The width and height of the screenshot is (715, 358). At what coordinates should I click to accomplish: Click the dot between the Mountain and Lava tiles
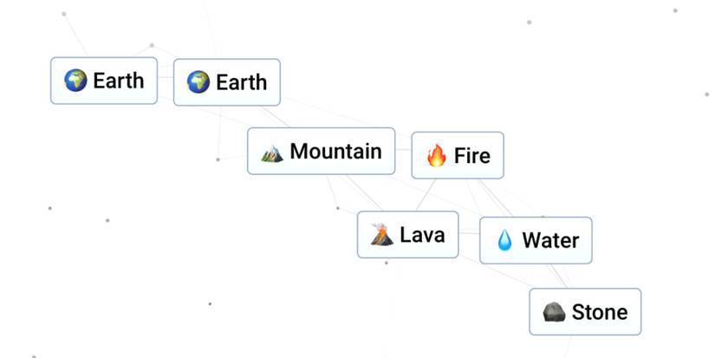coord(337,208)
